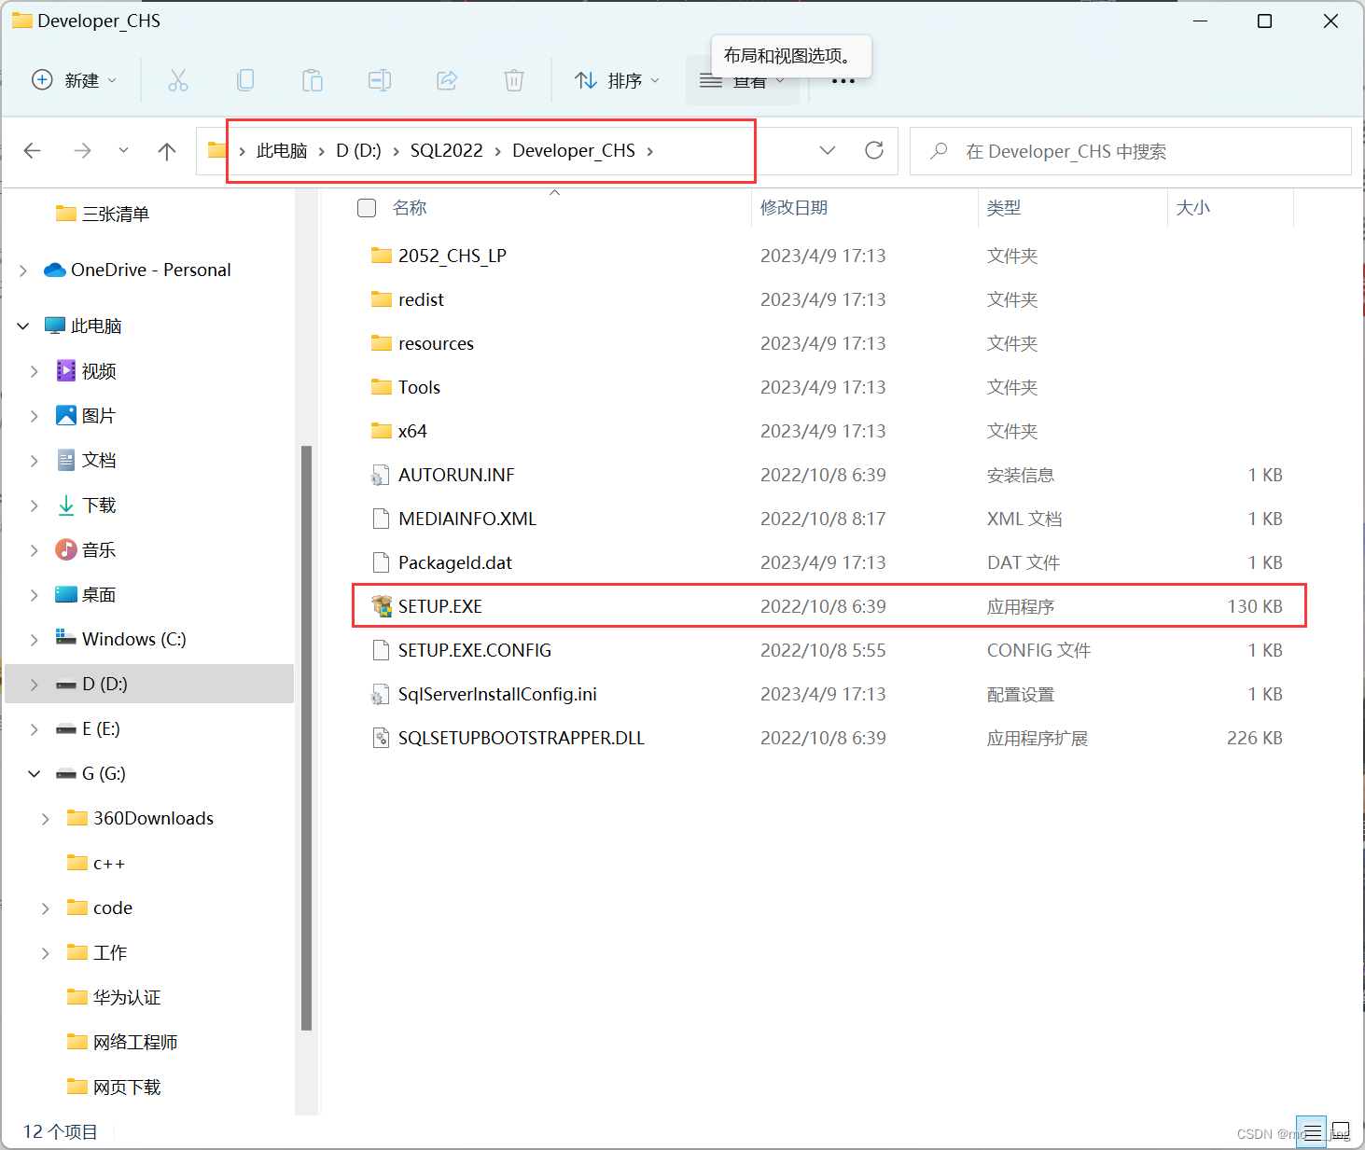Switch to large thumbnails view icon
Viewport: 1365px width, 1150px height.
(x=1341, y=1132)
